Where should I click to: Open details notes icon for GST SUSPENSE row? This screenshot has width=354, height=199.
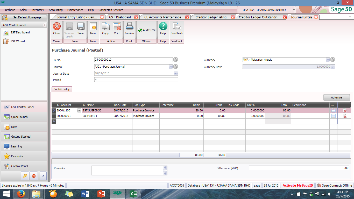pos(334,110)
